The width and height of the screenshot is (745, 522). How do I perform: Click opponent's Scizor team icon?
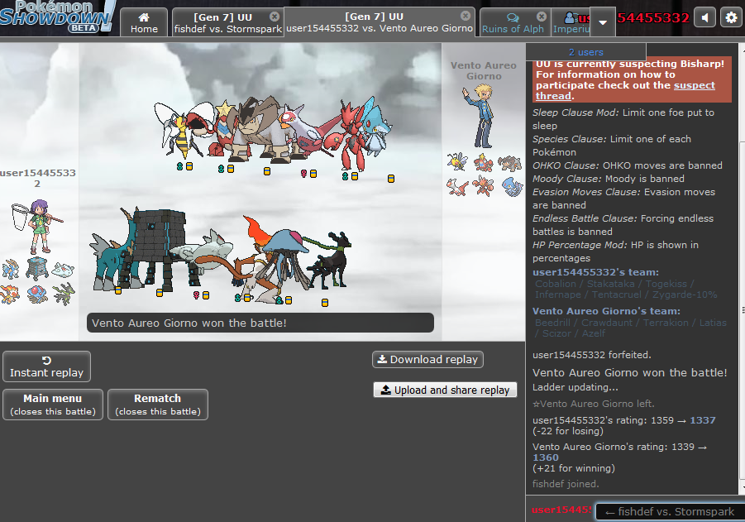[x=483, y=187]
